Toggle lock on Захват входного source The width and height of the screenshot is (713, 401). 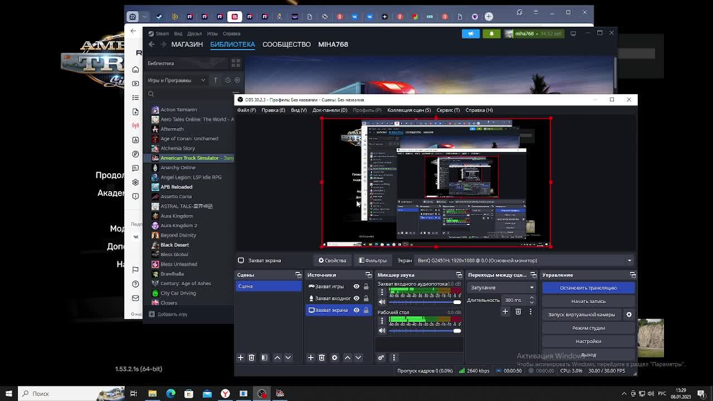click(366, 298)
